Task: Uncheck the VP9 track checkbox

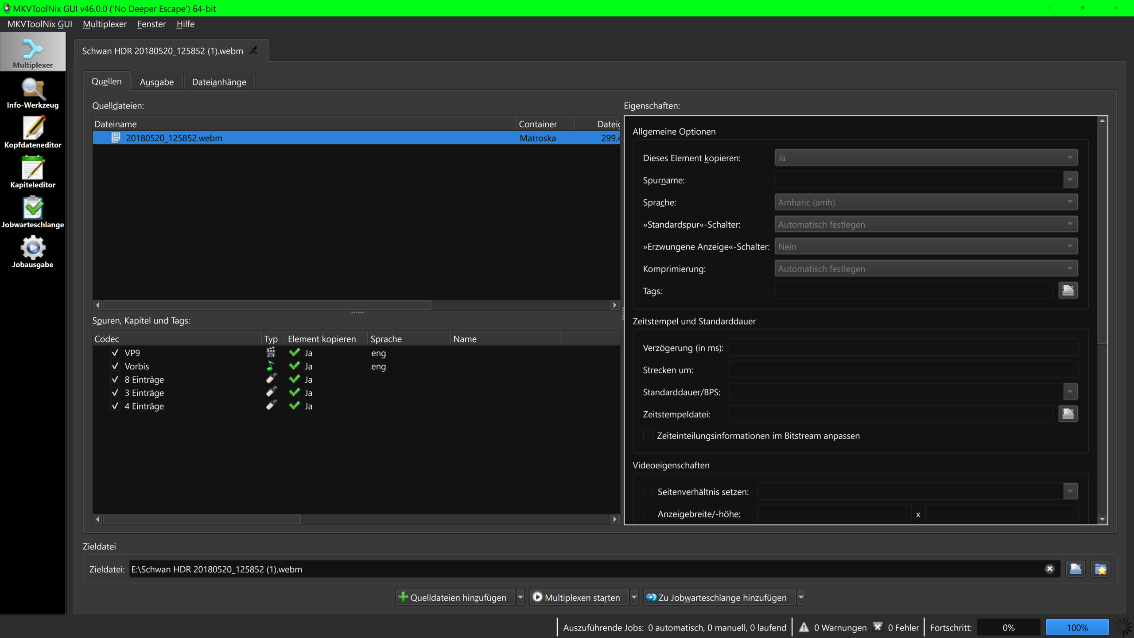Action: [115, 353]
